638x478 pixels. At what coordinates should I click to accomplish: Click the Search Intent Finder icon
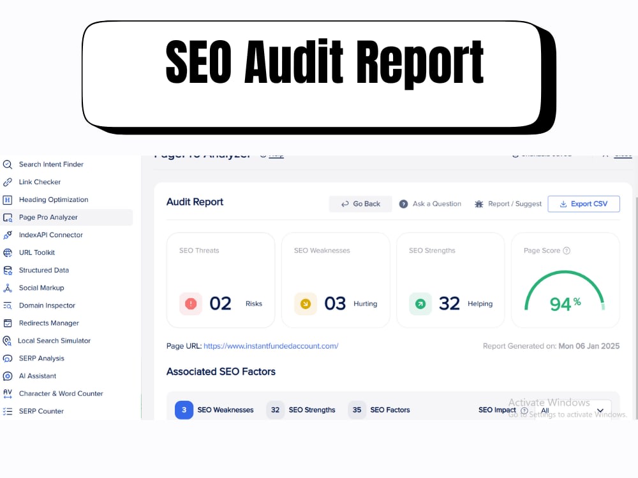pos(7,164)
